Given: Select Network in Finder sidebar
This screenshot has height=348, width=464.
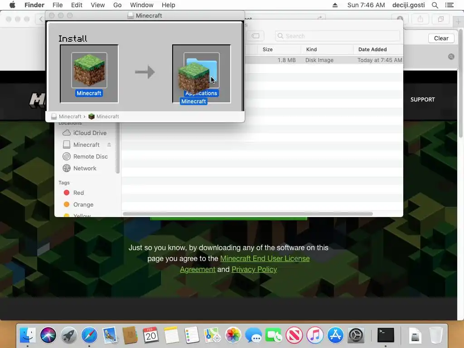Looking at the screenshot, I should [79, 169].
